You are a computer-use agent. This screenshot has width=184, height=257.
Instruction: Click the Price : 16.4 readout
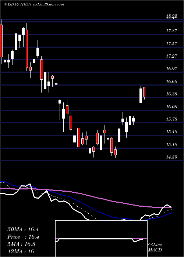(23, 237)
